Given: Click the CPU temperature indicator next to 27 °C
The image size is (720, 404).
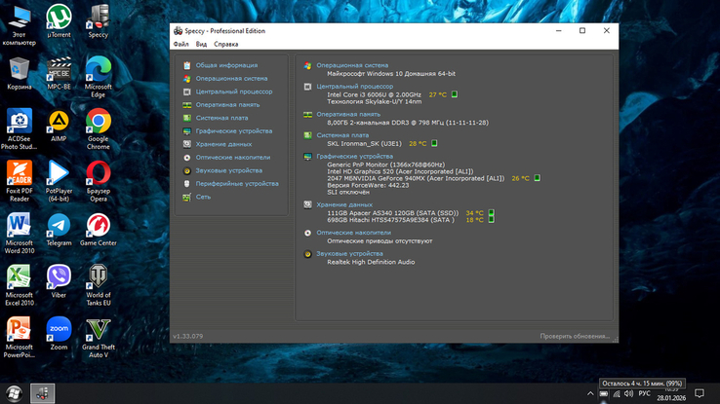Looking at the screenshot, I should pos(454,94).
